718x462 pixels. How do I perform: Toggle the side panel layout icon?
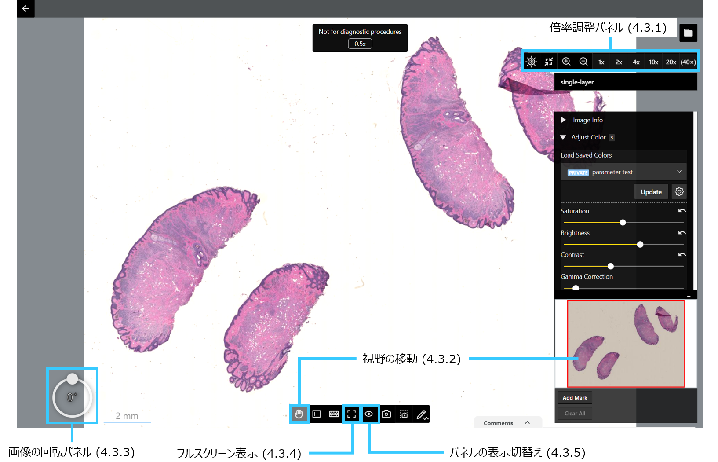pyautogui.click(x=317, y=414)
